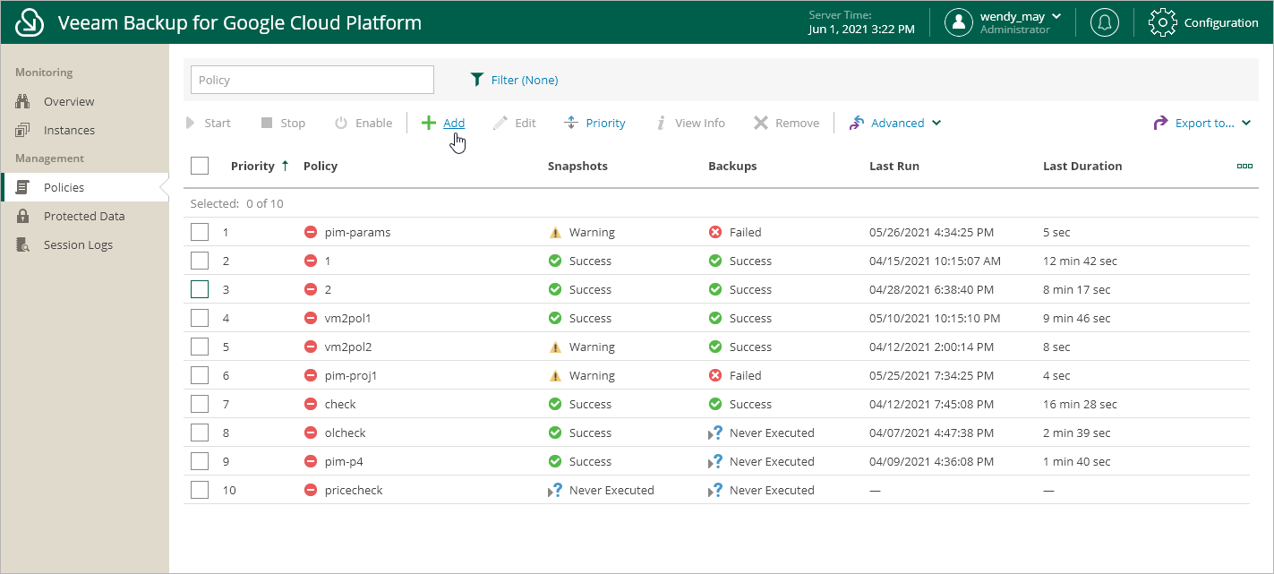Select the pricecheck policy checkbox
This screenshot has height=574, width=1274.
[x=200, y=490]
